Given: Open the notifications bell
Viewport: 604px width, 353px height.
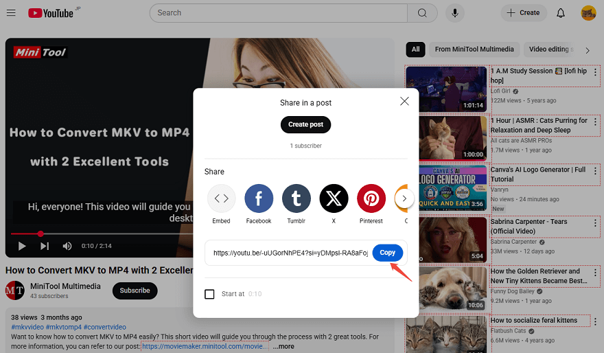Looking at the screenshot, I should click(x=561, y=13).
